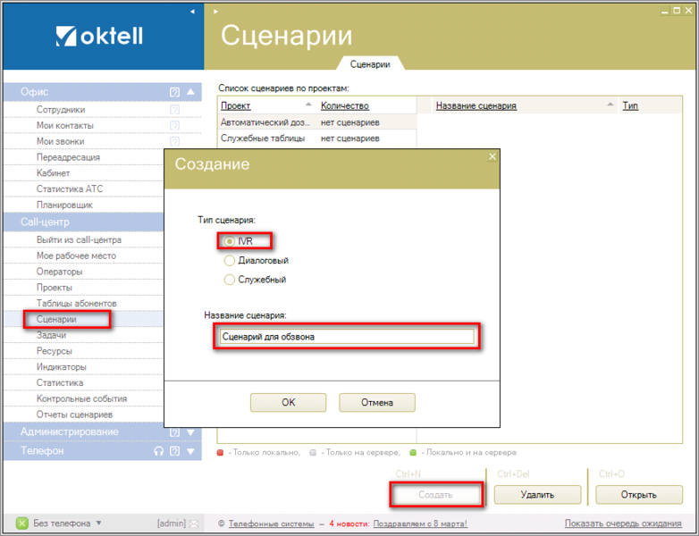Click the oktell logo
The image size is (699, 536).
(99, 36)
